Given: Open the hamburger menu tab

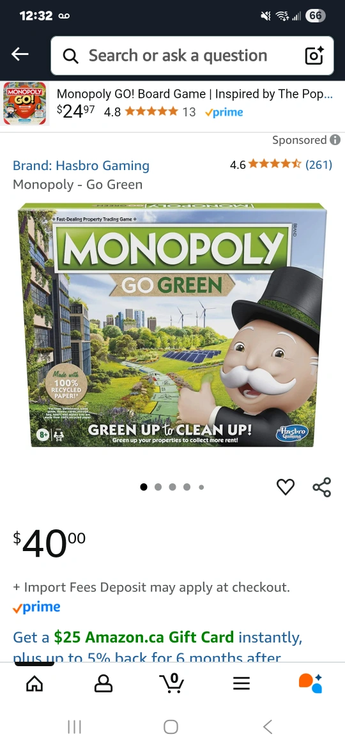Looking at the screenshot, I should click(241, 683).
